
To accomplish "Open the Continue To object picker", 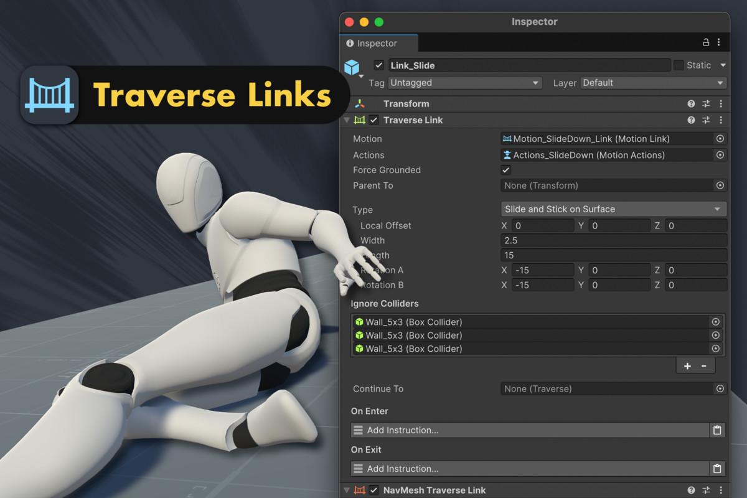I will pyautogui.click(x=720, y=388).
